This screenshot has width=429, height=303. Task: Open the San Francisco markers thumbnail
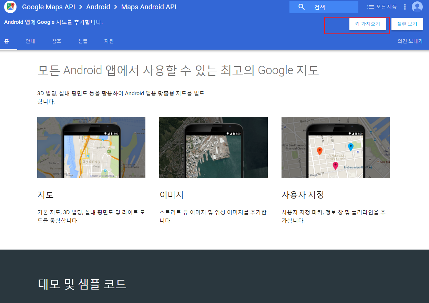tap(336, 148)
